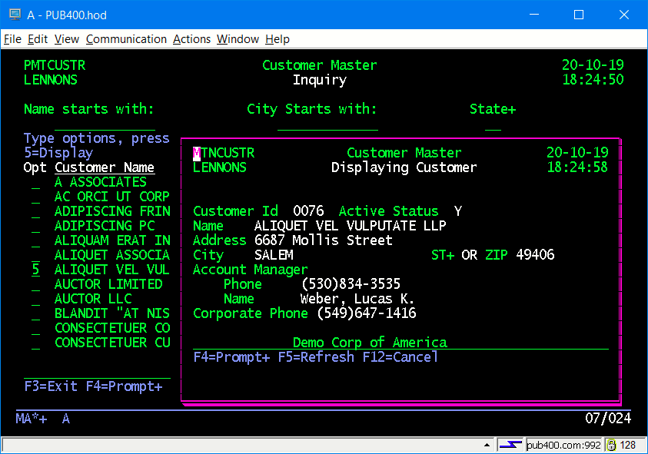Click F3=Exit at the bottom of list
Image resolution: width=648 pixels, height=454 pixels.
point(51,386)
